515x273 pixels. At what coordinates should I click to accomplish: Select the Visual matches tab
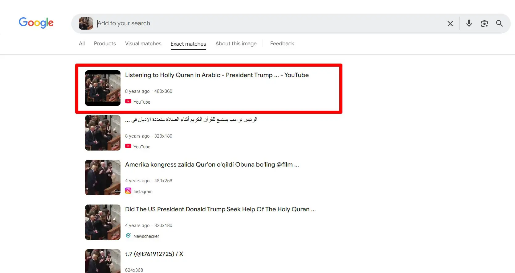click(143, 43)
